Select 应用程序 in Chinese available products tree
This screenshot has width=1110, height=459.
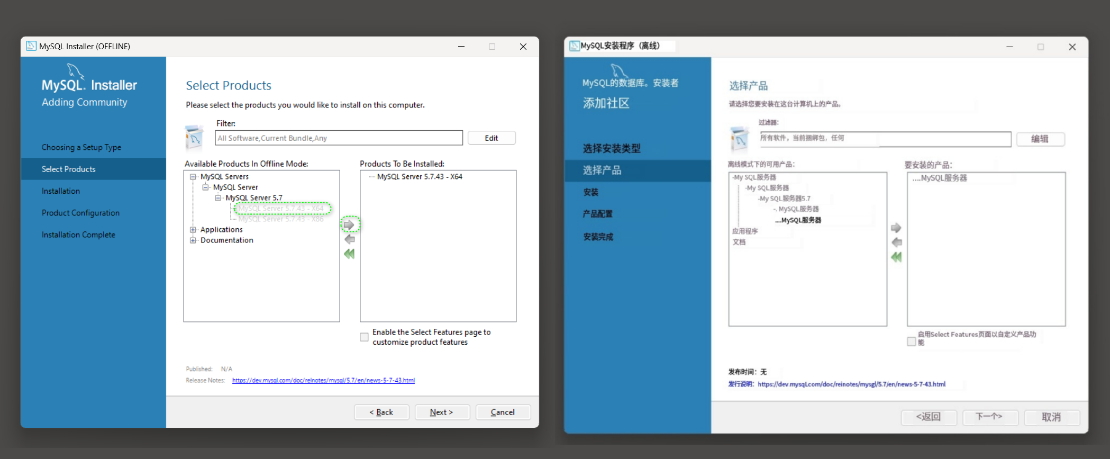tap(745, 231)
